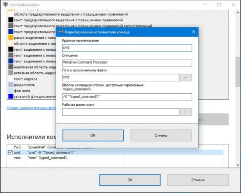Pick the gray swatch for secondary preselection text
The image size is (241, 193).
11,26
